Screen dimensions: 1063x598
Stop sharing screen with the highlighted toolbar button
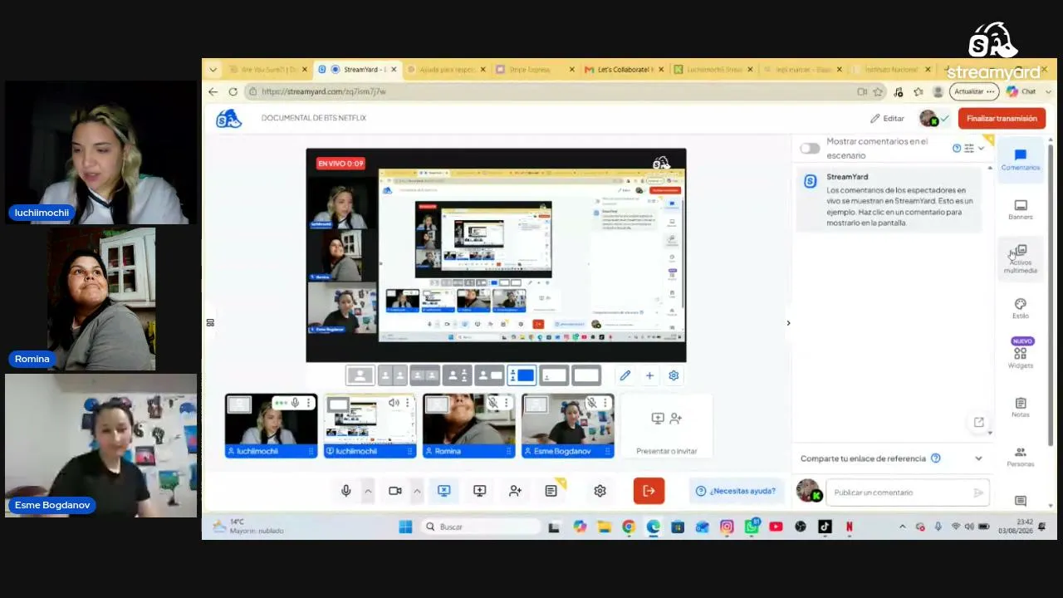[x=443, y=491]
